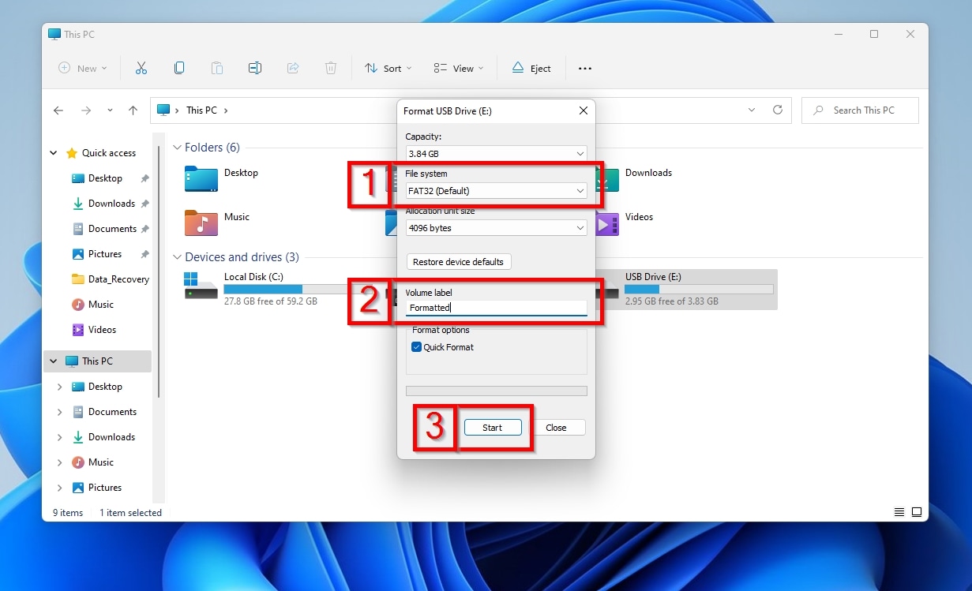Click inside the Volume label field

click(x=496, y=308)
